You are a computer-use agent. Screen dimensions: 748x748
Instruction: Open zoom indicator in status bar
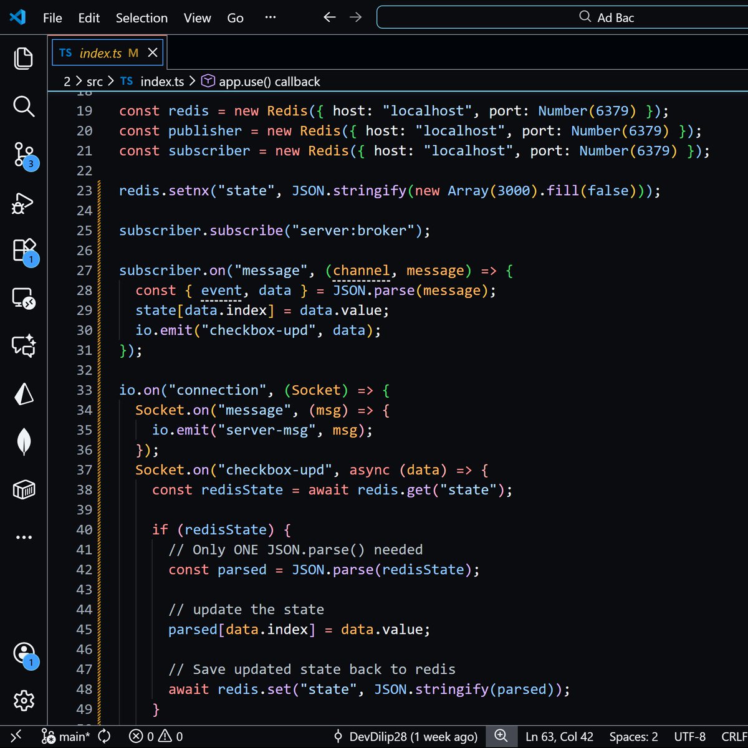pyautogui.click(x=501, y=736)
